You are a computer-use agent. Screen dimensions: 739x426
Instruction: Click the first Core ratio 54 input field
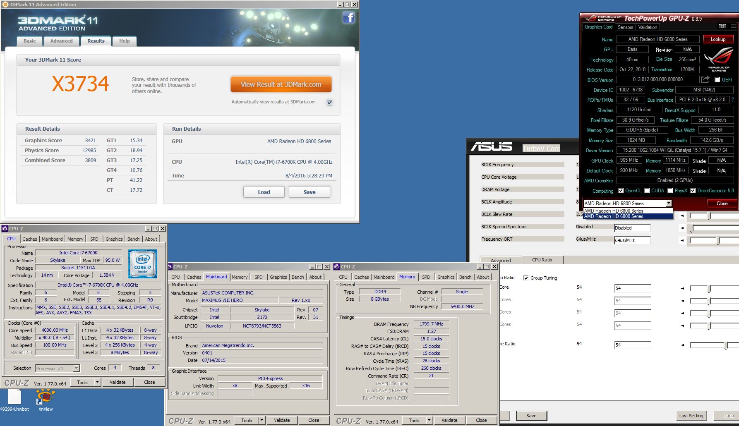(x=632, y=288)
